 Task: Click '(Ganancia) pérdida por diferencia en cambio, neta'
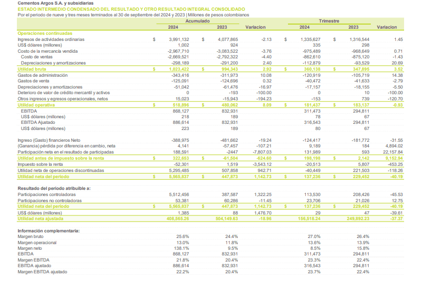pos(66,146)
